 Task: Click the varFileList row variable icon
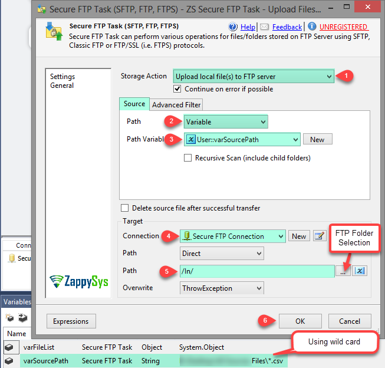(9, 347)
